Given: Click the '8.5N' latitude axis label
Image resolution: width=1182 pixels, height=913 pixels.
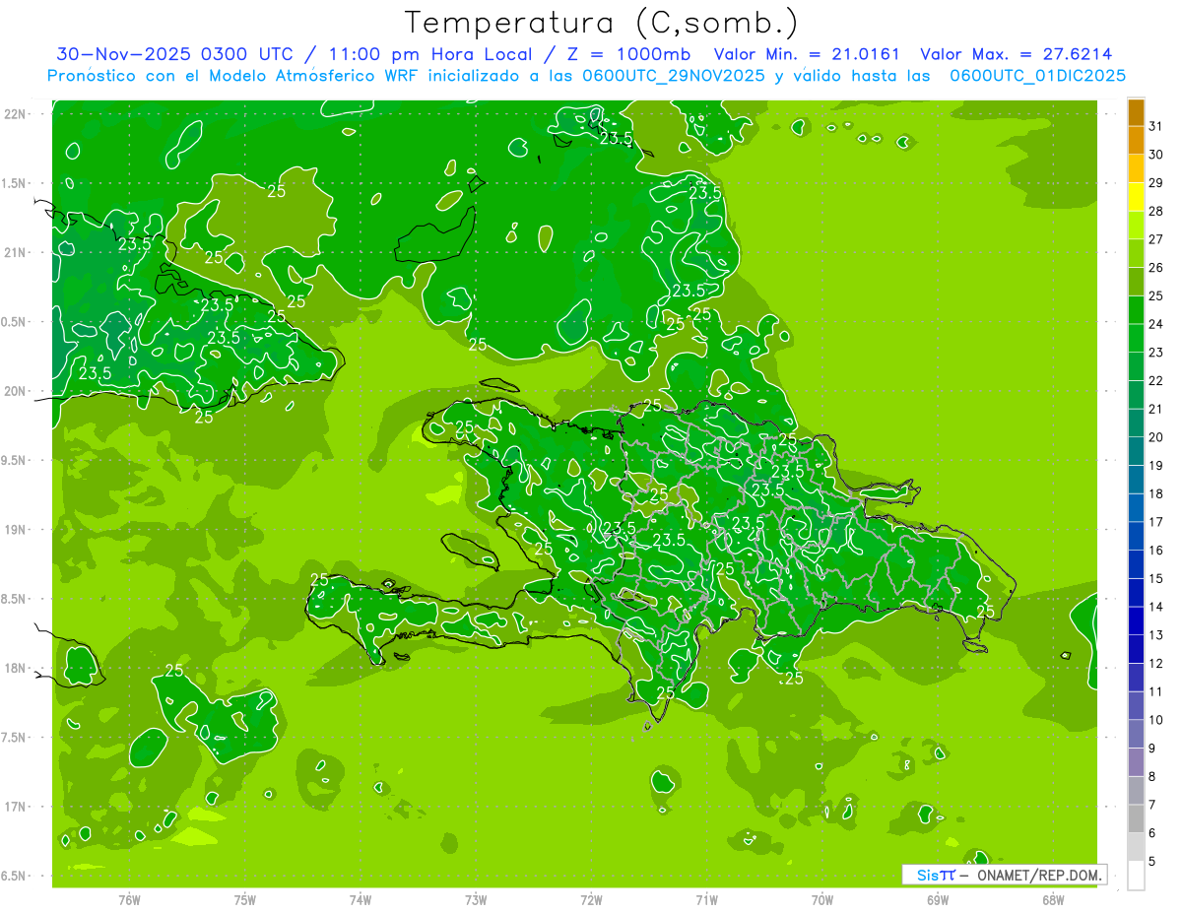Looking at the screenshot, I should point(15,599).
